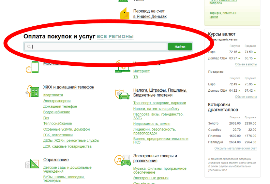This screenshot has width=270, height=184.
Task: Click the card Евро buy rate 72.49
Action: [x=233, y=84]
